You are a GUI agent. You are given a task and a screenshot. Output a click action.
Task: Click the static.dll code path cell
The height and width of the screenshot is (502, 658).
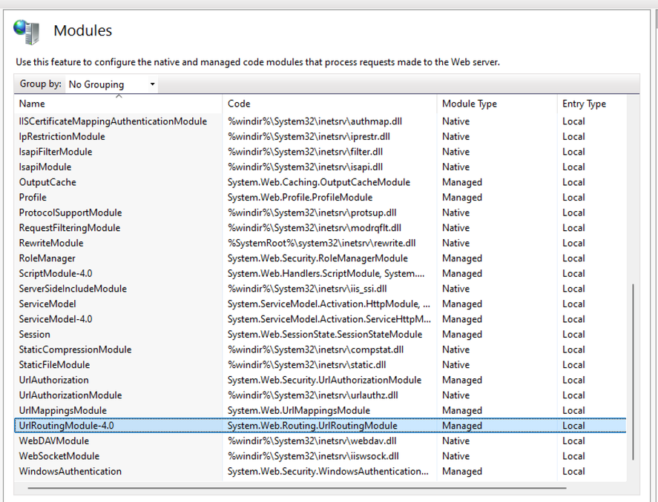pos(307,365)
